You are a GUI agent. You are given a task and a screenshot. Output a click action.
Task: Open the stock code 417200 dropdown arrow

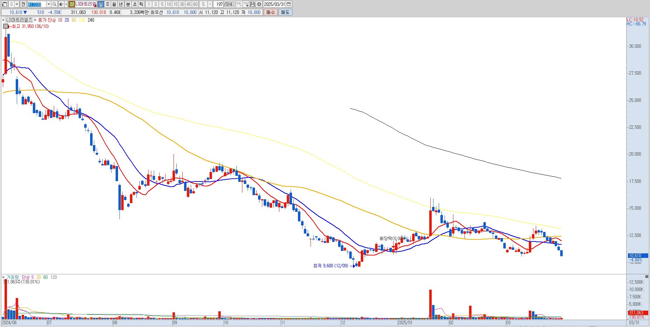tap(49, 4)
